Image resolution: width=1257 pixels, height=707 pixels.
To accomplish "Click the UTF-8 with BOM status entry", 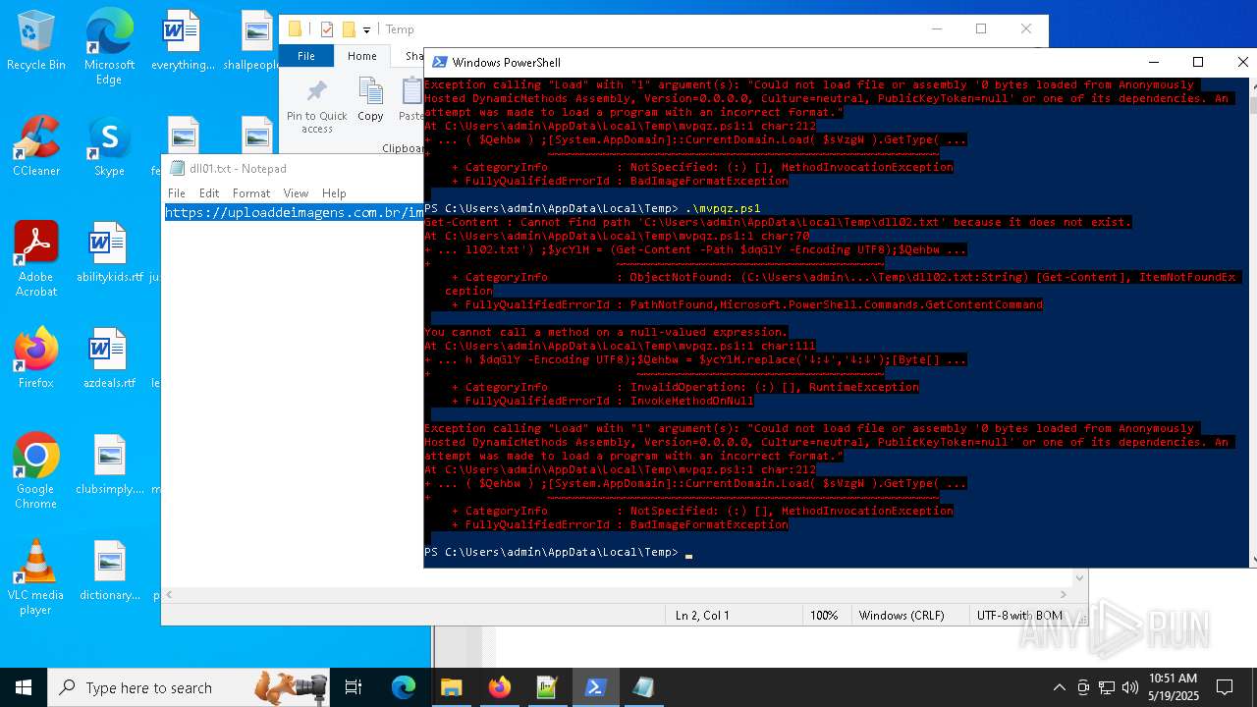I will click(x=1019, y=616).
